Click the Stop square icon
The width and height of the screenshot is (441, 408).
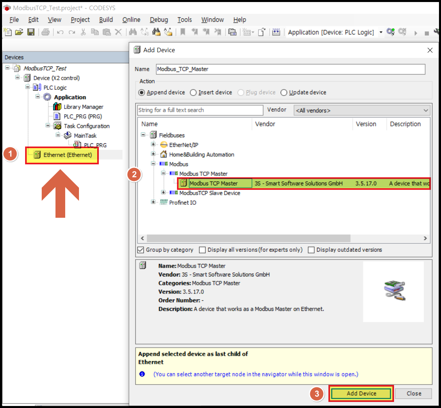click(x=427, y=33)
